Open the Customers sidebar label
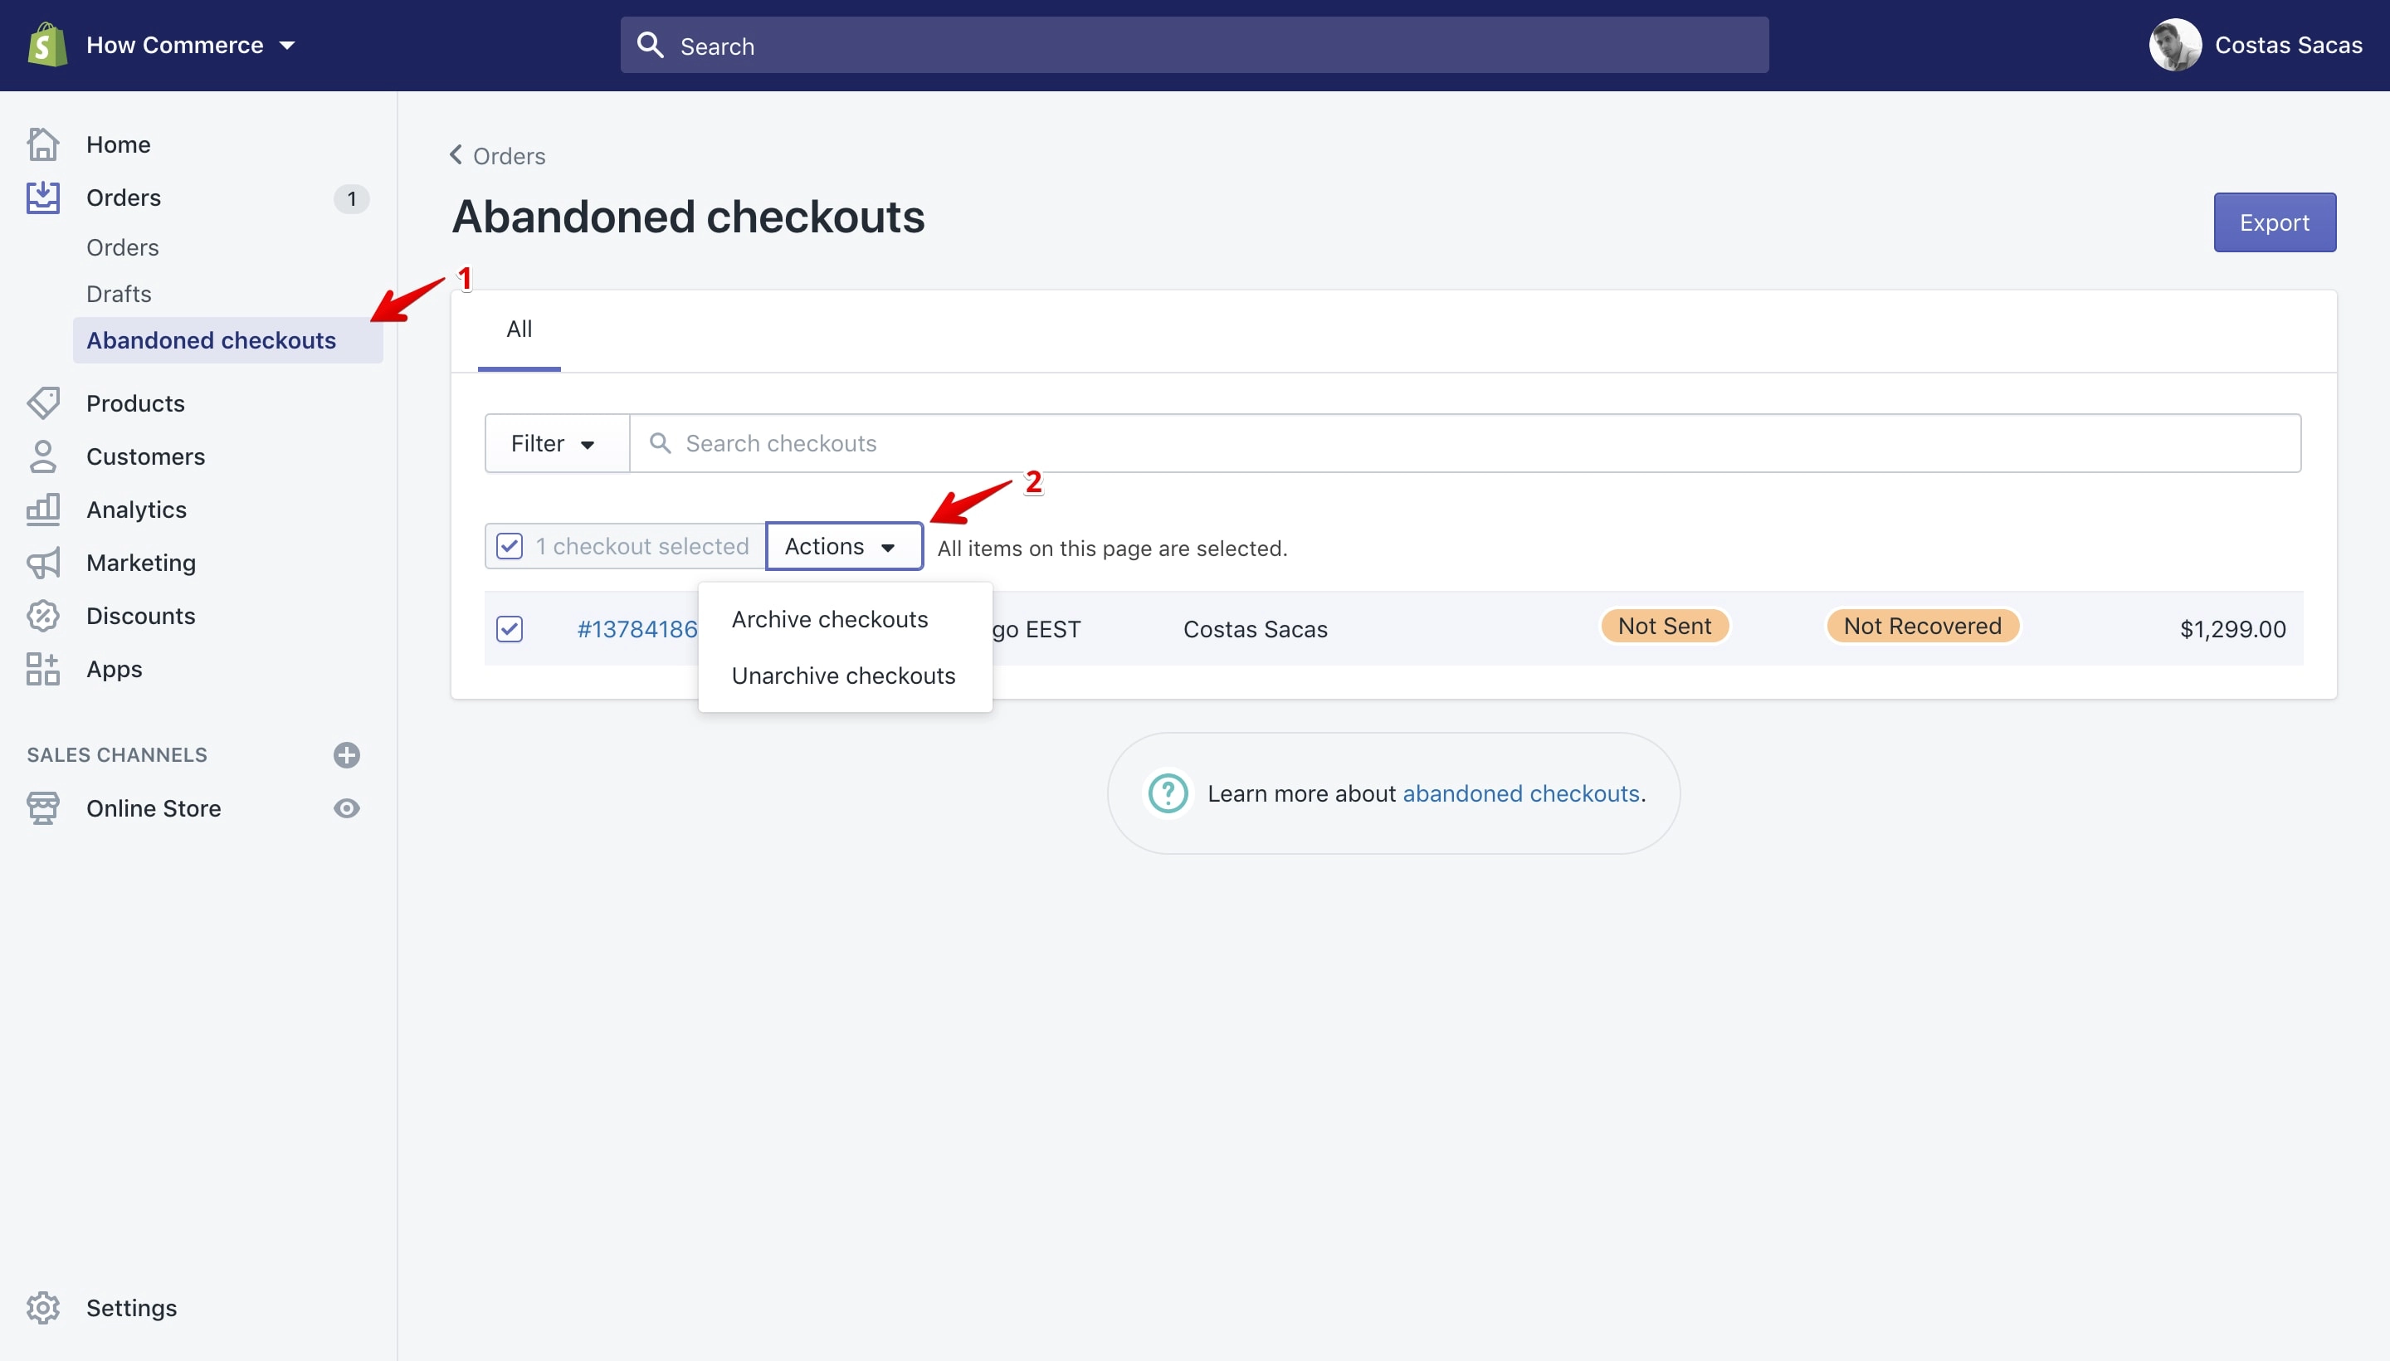Screen dimensions: 2390x1361 [146, 456]
